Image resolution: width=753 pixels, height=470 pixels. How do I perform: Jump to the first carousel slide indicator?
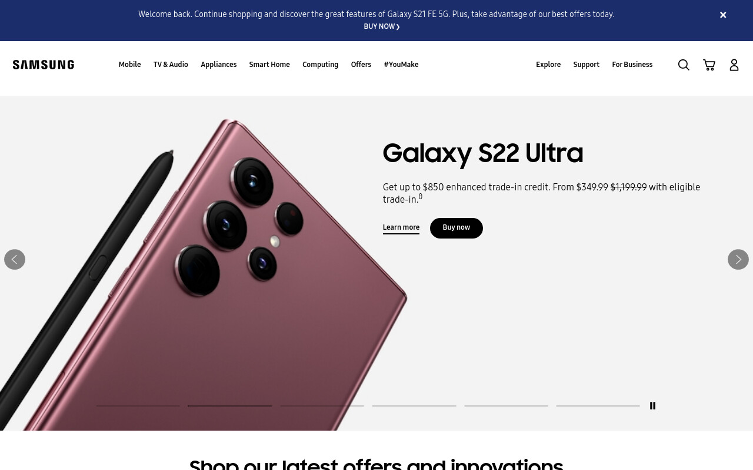pos(138,405)
